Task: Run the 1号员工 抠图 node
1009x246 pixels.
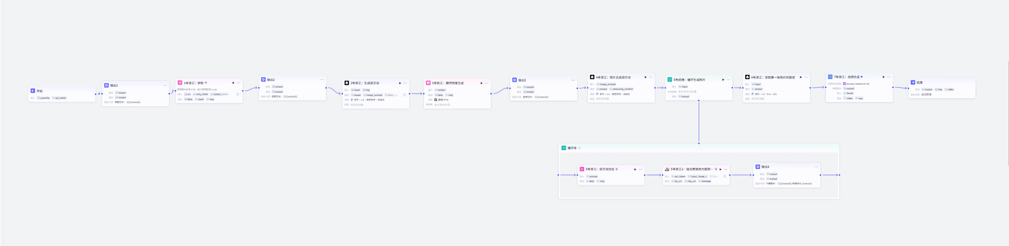Action: pos(233,83)
